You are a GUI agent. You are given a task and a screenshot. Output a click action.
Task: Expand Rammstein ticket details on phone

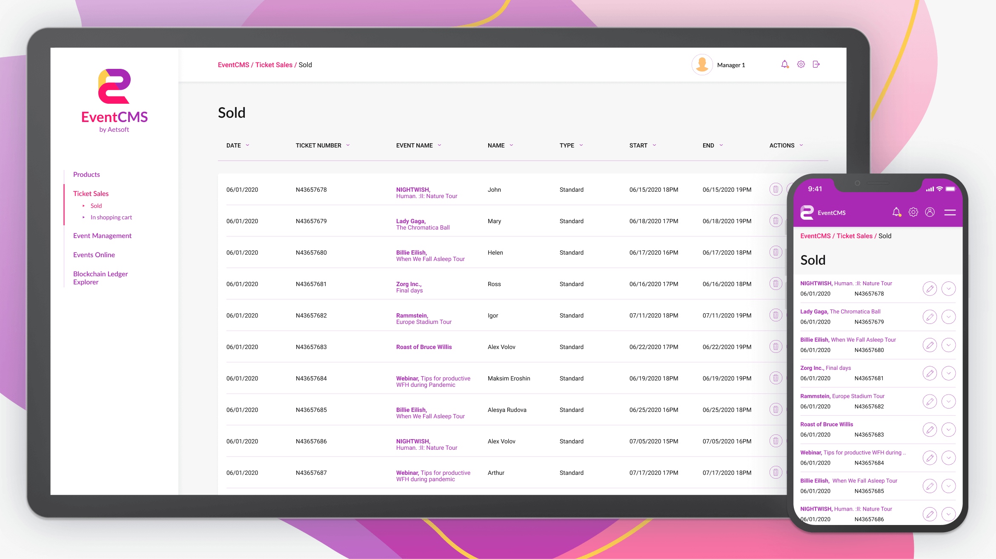(x=948, y=401)
